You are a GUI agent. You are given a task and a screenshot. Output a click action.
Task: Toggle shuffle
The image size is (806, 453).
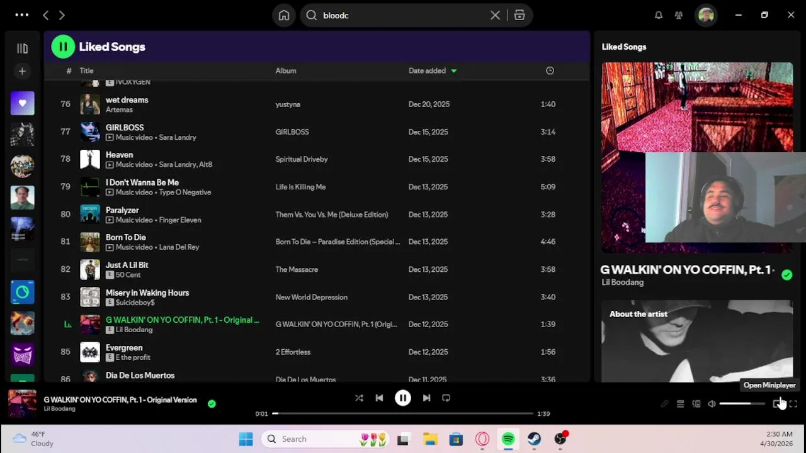click(359, 398)
